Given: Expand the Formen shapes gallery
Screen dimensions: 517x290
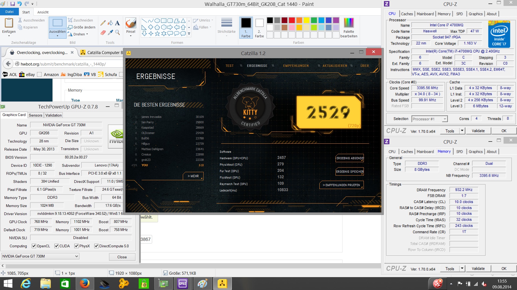Looking at the screenshot, I should 189,34.
